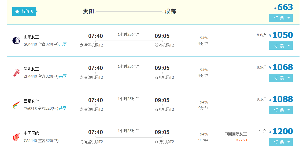The height and width of the screenshot is (154, 303).
Task: Click the ¥1088 price
Action: [x=281, y=99]
